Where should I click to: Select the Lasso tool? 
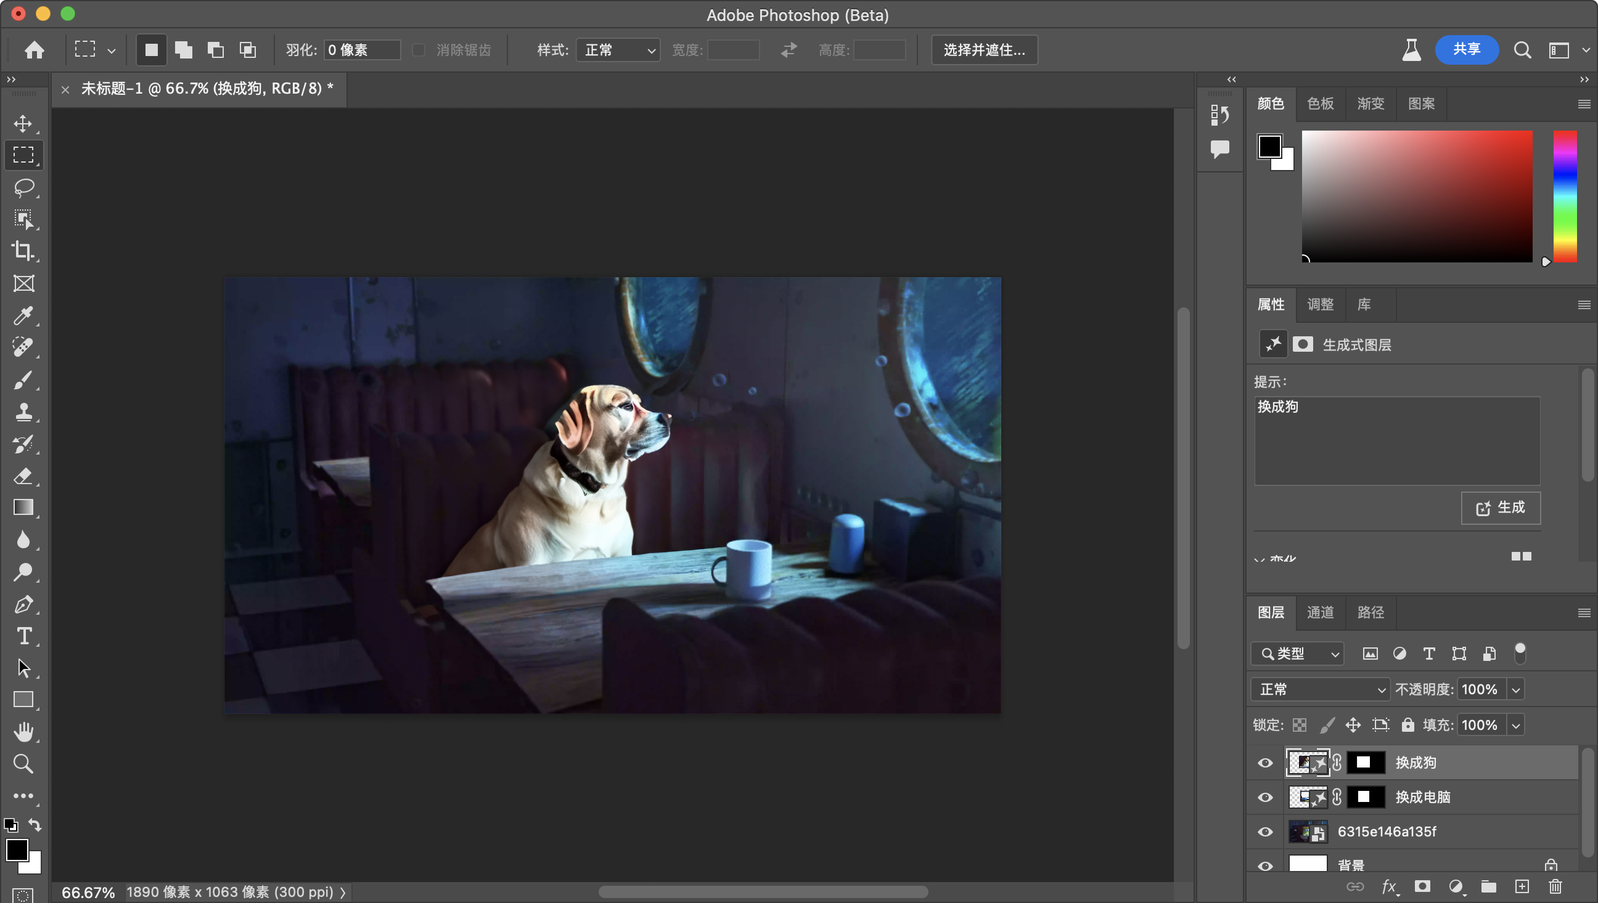[23, 187]
